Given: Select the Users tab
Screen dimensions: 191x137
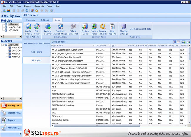Looking at the screenshot, I should (57, 20).
